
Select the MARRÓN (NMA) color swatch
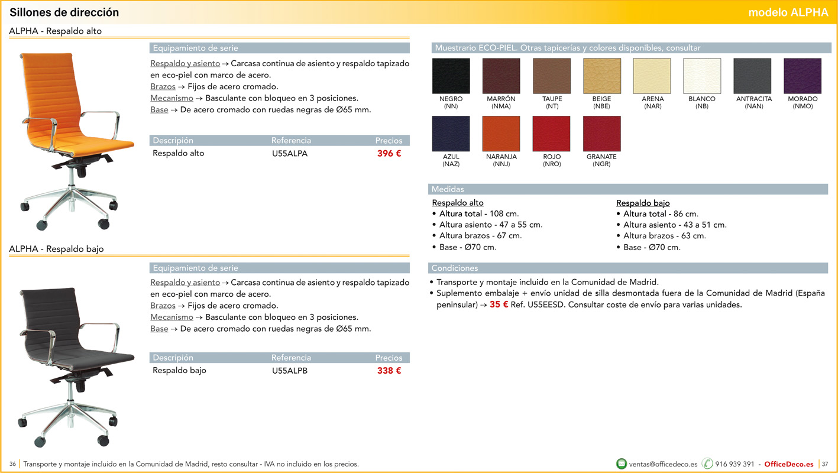501,76
